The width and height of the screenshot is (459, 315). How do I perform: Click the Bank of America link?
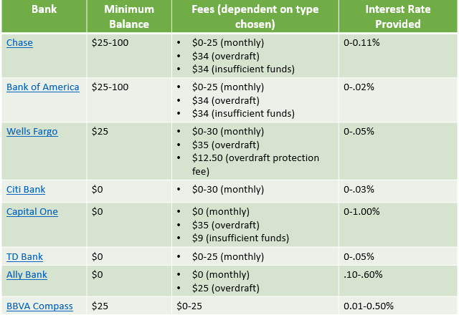[x=43, y=87]
